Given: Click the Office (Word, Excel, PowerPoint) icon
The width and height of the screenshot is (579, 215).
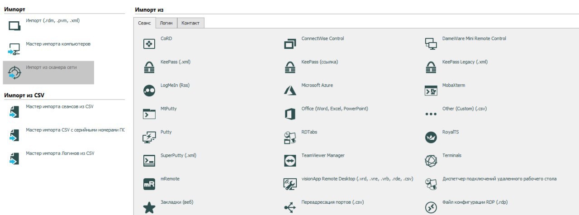Looking at the screenshot, I should [x=289, y=114].
